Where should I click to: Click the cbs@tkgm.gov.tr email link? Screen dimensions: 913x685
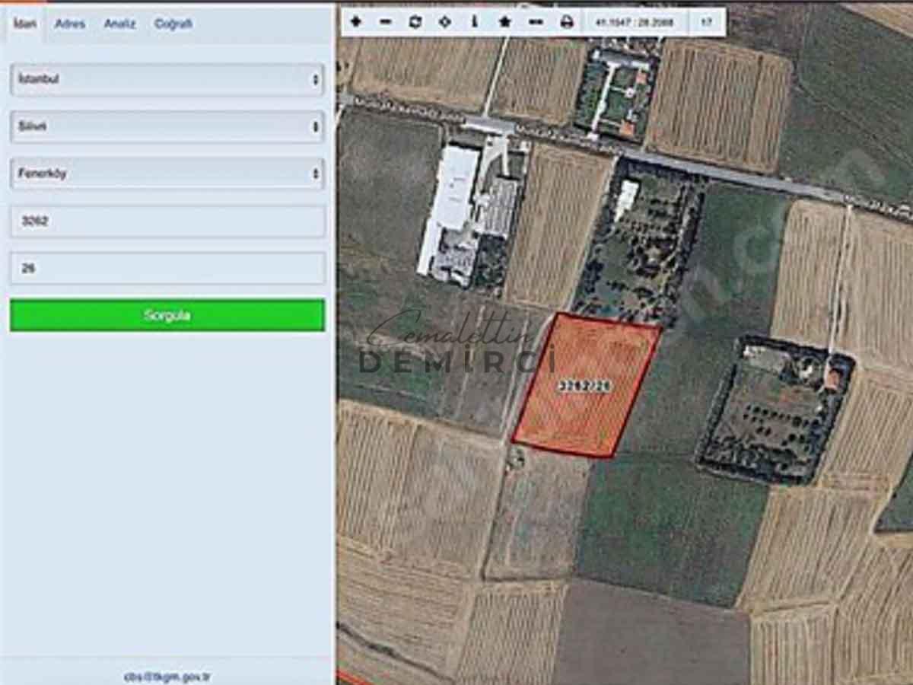point(167,676)
